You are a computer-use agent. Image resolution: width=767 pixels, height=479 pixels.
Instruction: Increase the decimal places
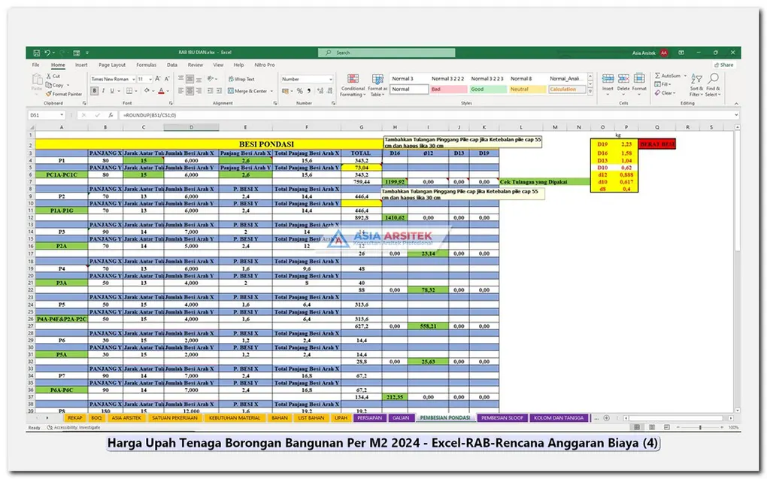pyautogui.click(x=320, y=91)
